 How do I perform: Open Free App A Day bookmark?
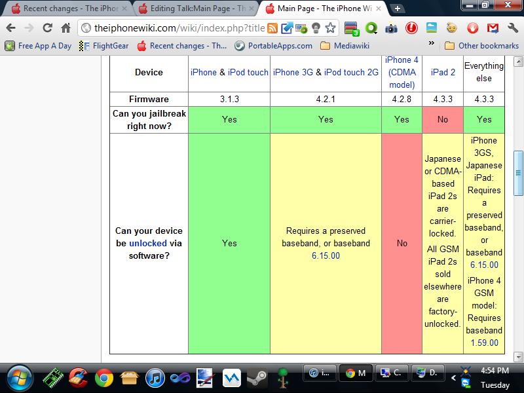(x=39, y=46)
